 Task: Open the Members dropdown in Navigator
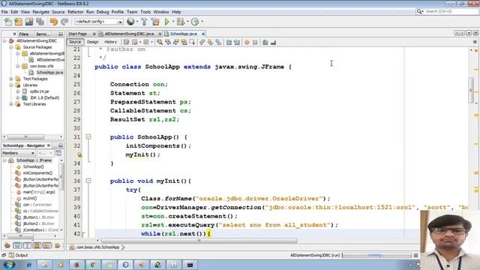click(x=18, y=153)
